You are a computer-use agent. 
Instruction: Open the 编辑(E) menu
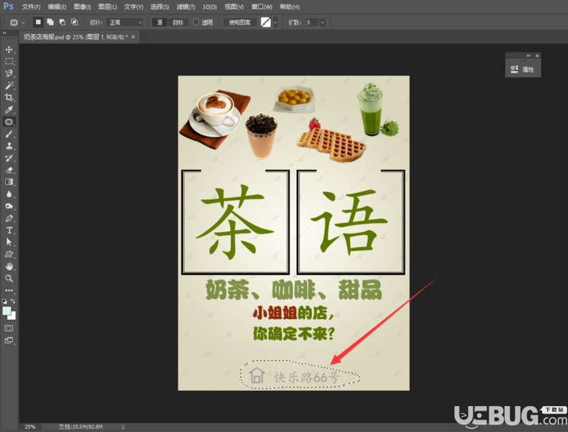[57, 7]
